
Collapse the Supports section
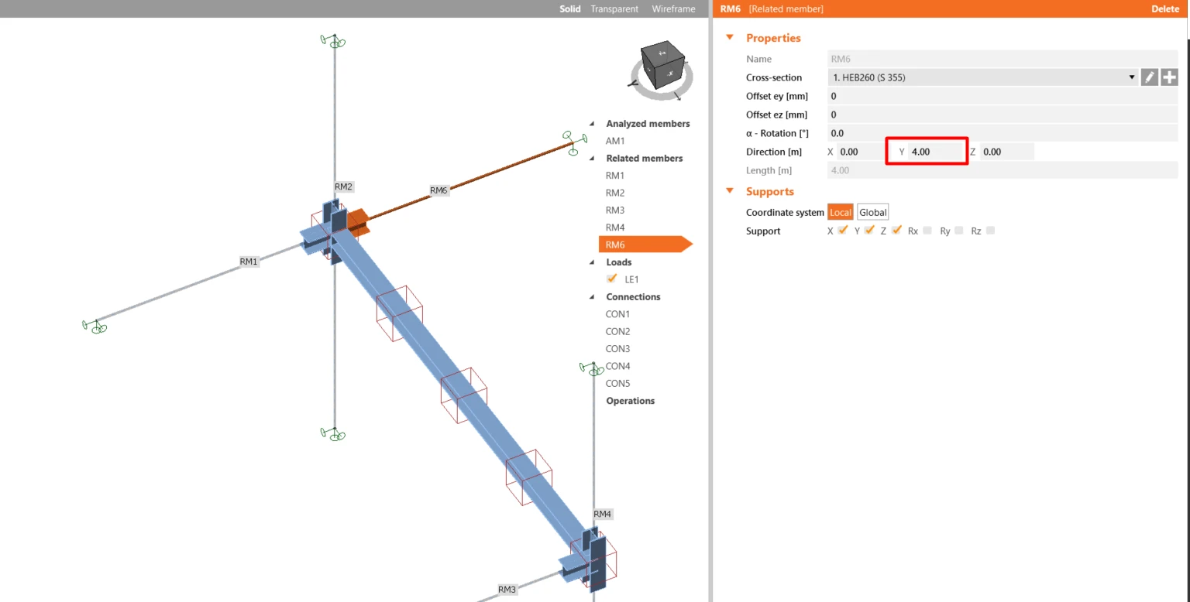coord(729,191)
